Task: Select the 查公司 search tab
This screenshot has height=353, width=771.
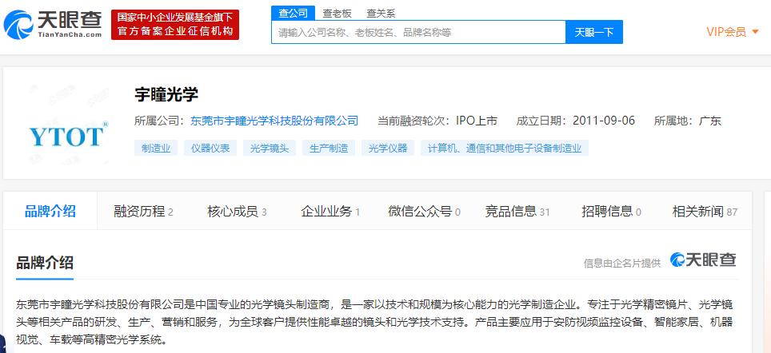Action: pos(293,14)
